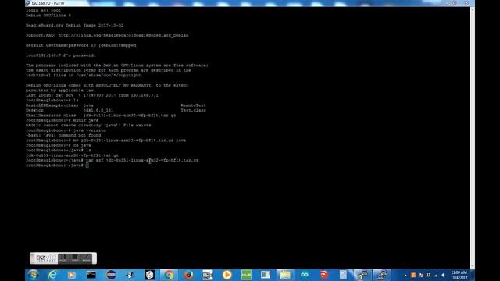
Task: Click the PuTTY vertical scrollbar track
Action: pos(472,137)
